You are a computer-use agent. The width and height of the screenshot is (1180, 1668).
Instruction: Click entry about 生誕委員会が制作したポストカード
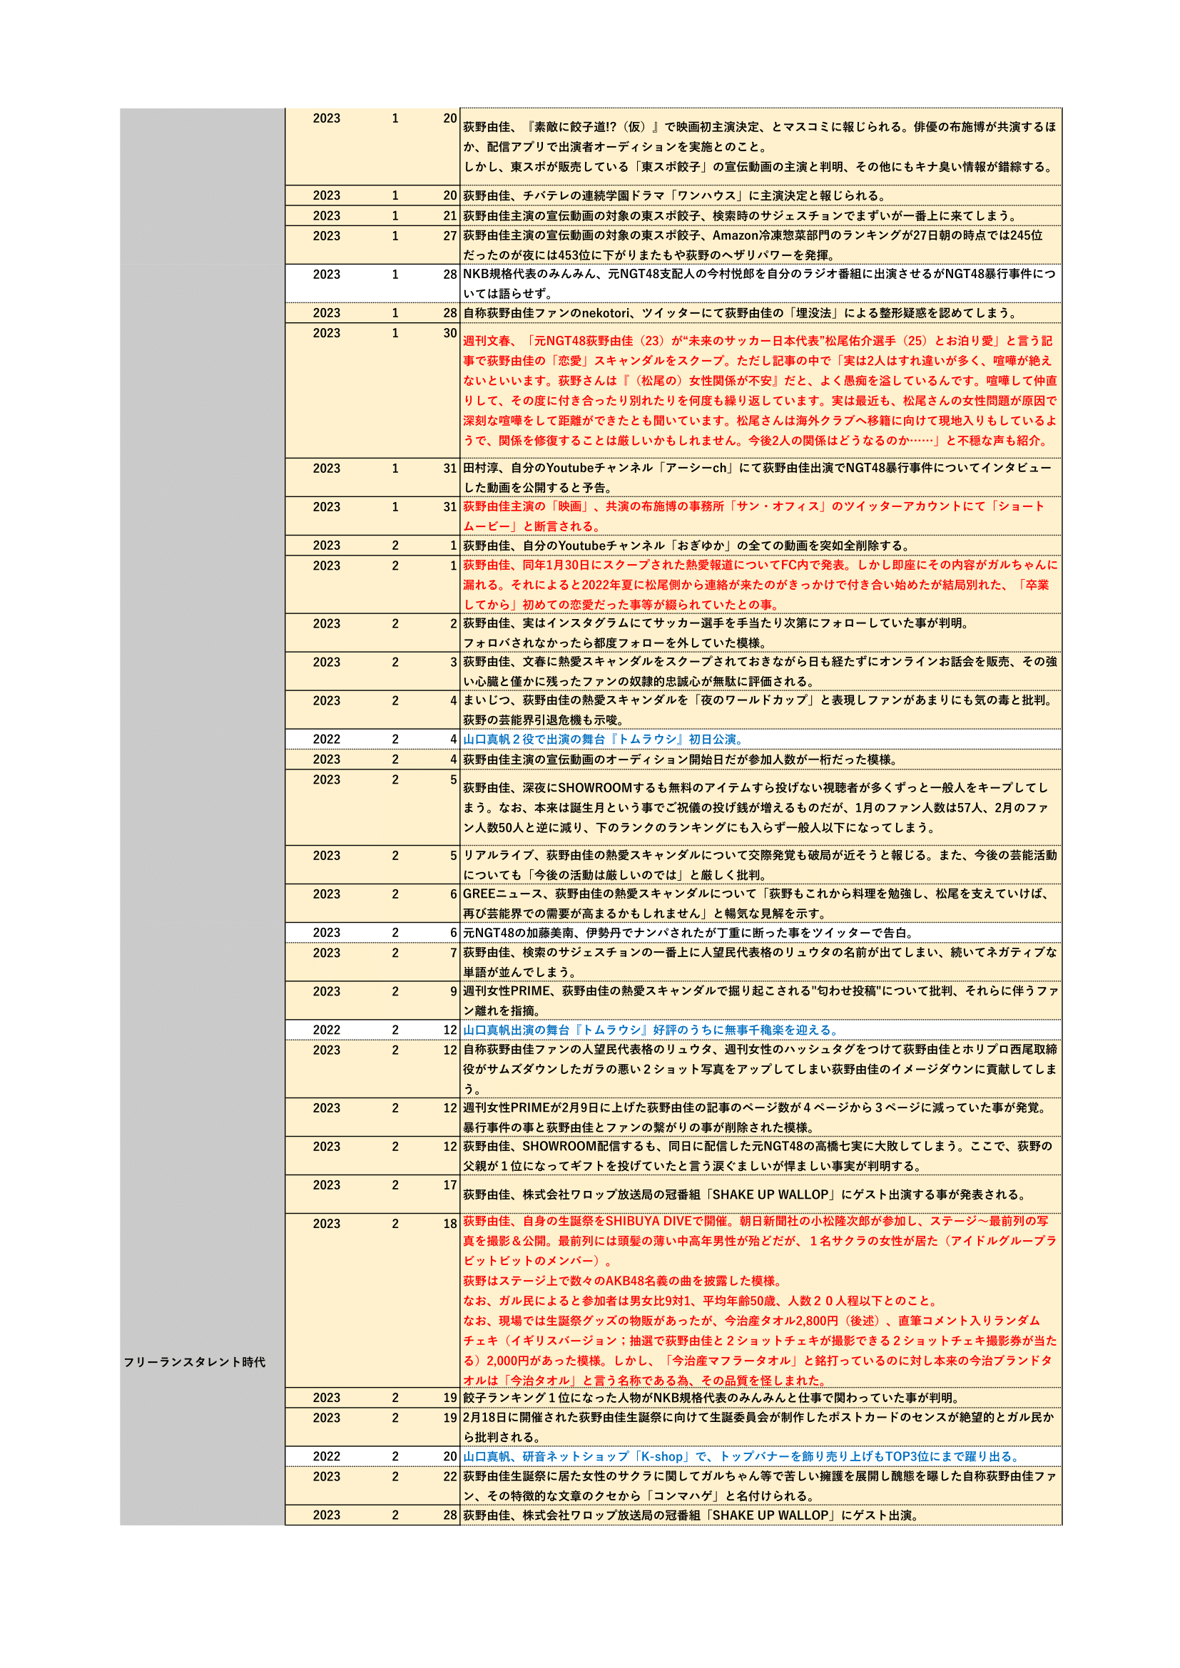point(758,1427)
